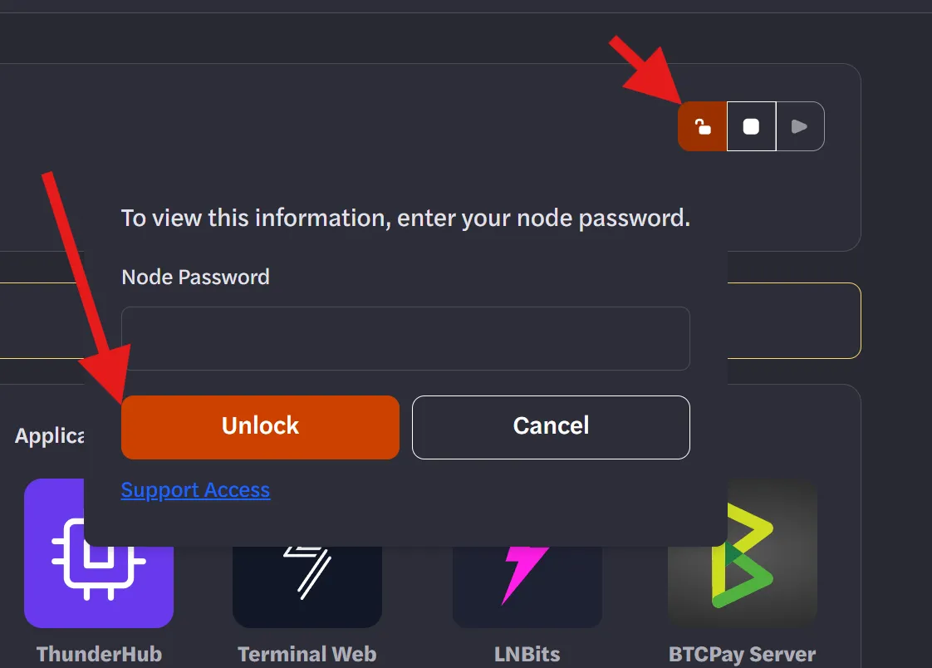Open the LNBits lightning bolt icon
The image size is (932, 668).
pos(527,586)
